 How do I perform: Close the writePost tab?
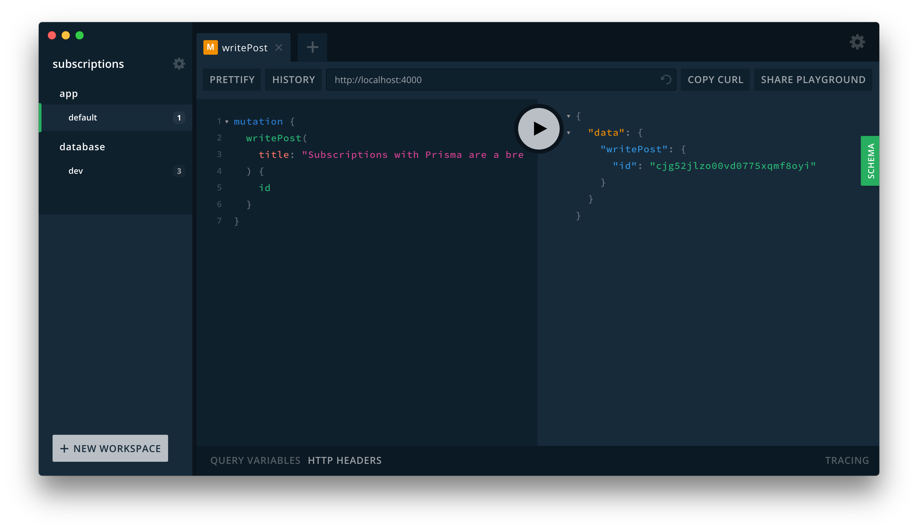(279, 47)
